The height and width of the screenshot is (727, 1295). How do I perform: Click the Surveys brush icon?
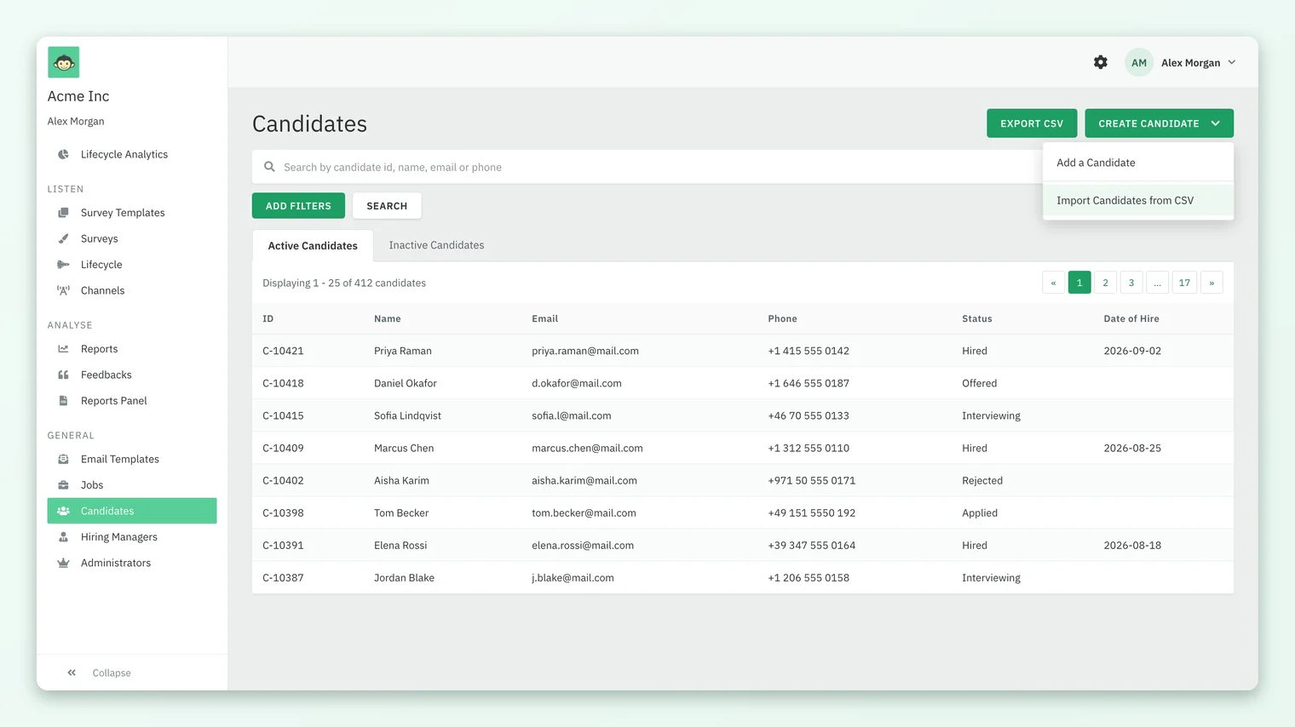(63, 238)
